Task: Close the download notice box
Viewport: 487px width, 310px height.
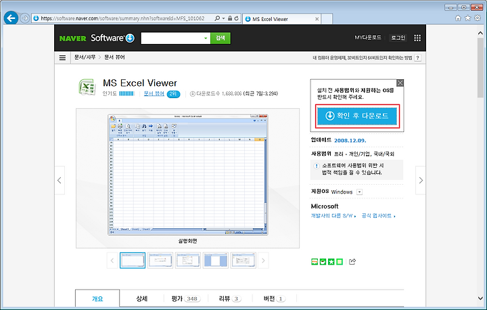Action: (x=400, y=83)
